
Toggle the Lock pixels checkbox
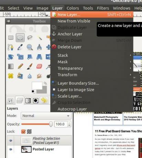pyautogui.click(x=23, y=132)
